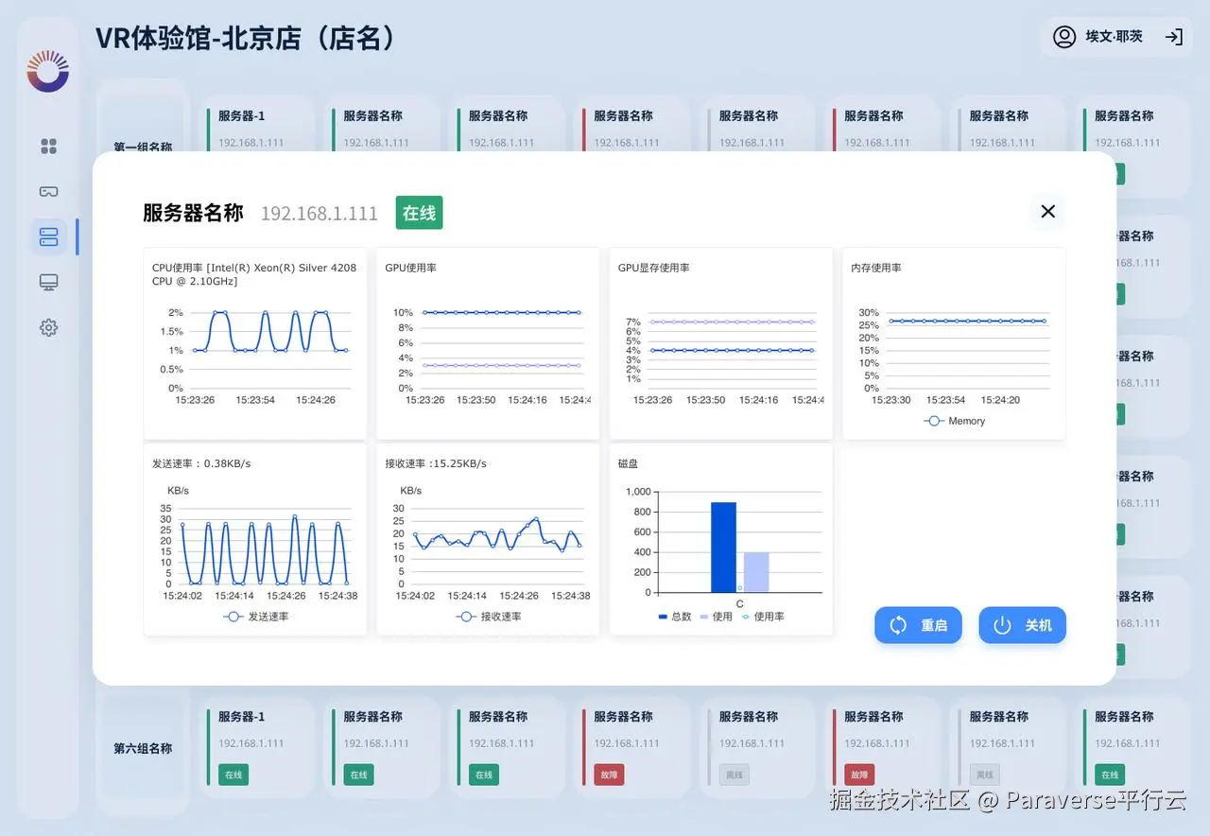Select the 第一组名称 group tab
The height and width of the screenshot is (836, 1210).
point(143,148)
